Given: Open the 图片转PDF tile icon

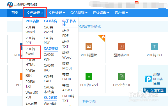Looking at the screenshot, I should (122, 47).
